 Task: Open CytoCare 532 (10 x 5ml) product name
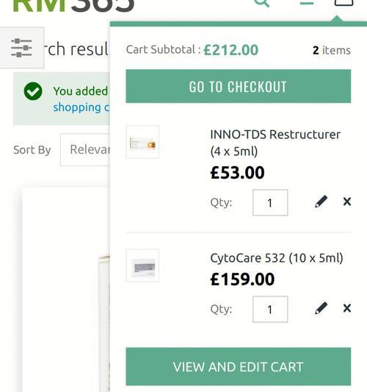[x=277, y=258]
